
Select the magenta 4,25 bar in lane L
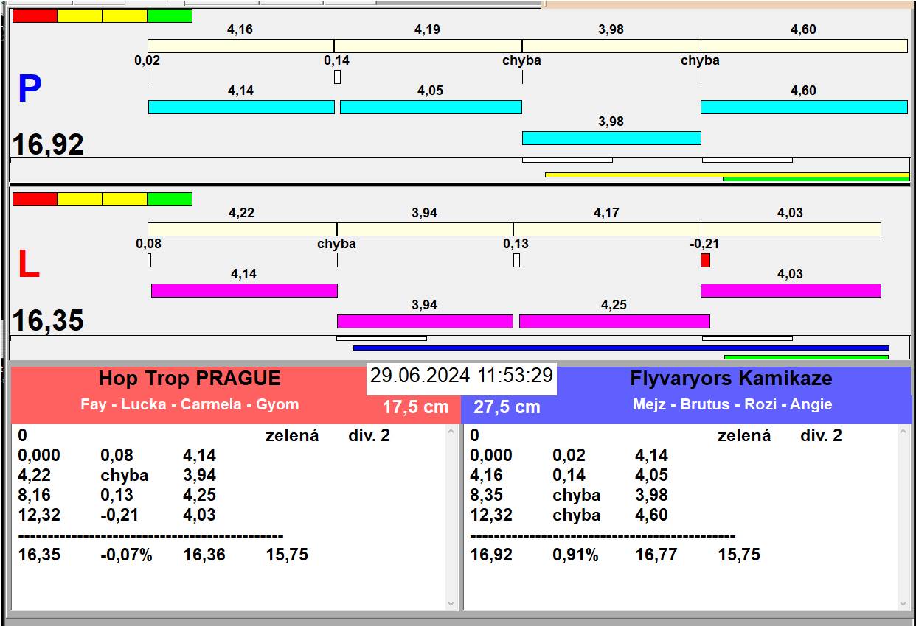(x=614, y=321)
